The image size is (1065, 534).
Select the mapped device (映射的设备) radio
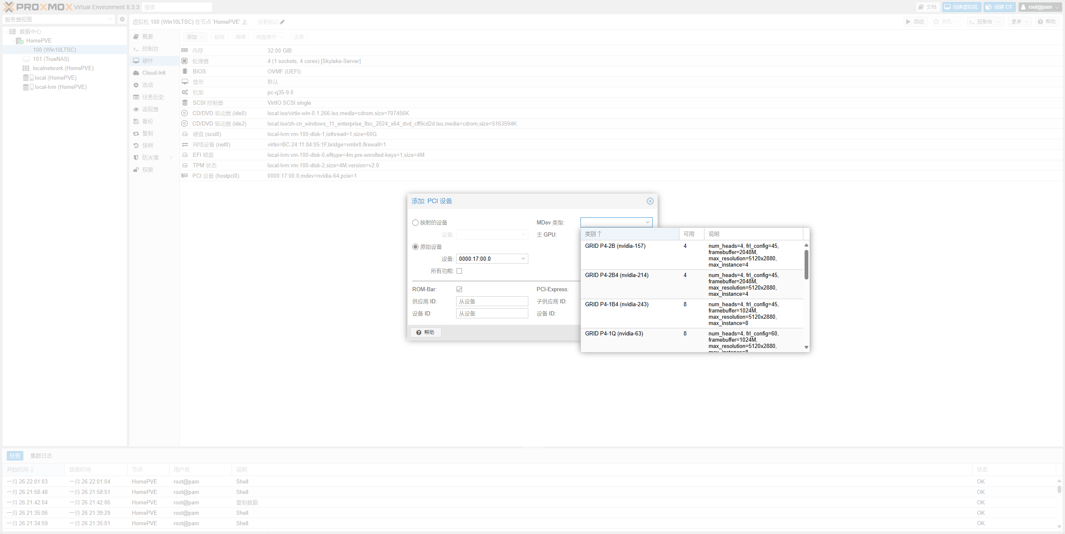coord(416,223)
